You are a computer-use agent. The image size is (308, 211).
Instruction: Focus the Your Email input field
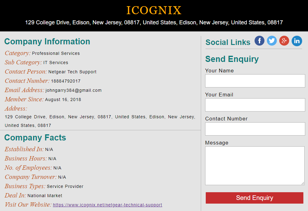255,105
